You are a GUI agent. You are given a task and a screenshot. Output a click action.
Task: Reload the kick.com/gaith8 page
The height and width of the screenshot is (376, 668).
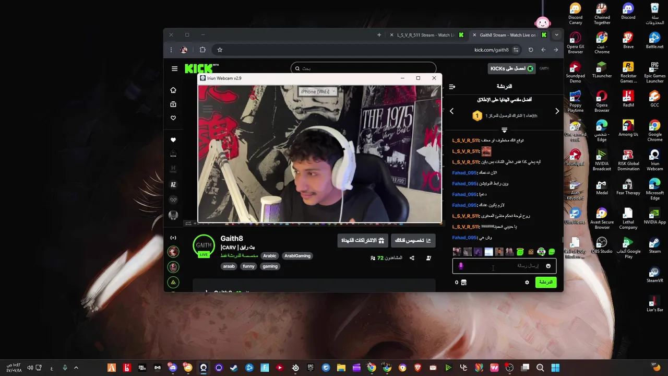531,50
